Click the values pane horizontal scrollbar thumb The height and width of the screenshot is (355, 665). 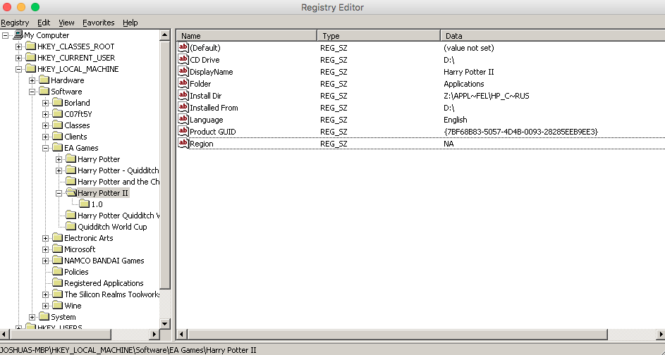point(398,335)
